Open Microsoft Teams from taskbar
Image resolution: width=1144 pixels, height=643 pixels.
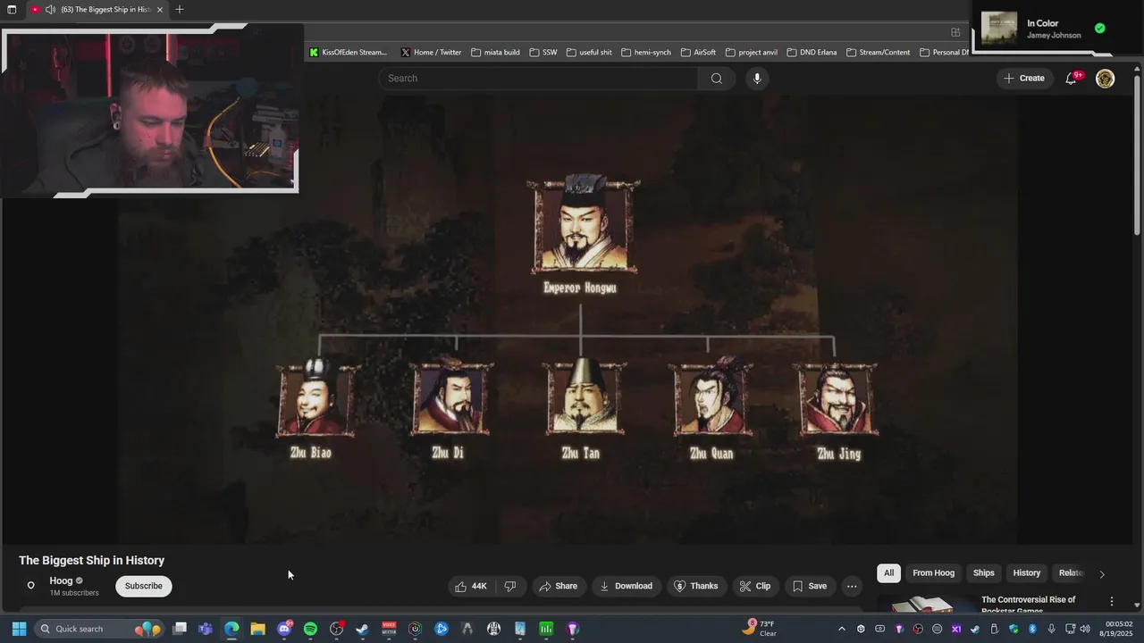pos(206,629)
